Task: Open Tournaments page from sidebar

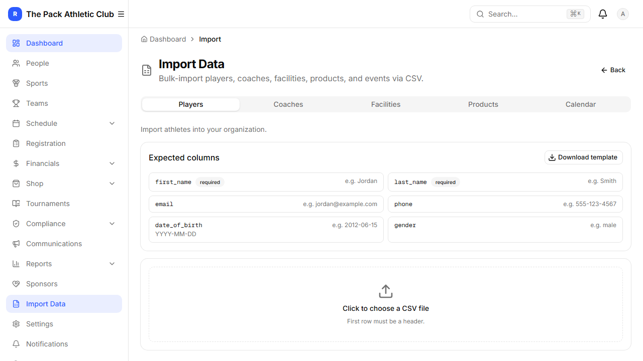Action: (64, 204)
